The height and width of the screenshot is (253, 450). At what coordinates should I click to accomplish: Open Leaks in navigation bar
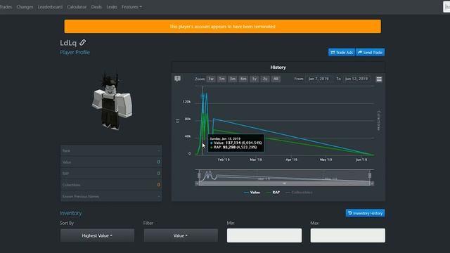[112, 7]
